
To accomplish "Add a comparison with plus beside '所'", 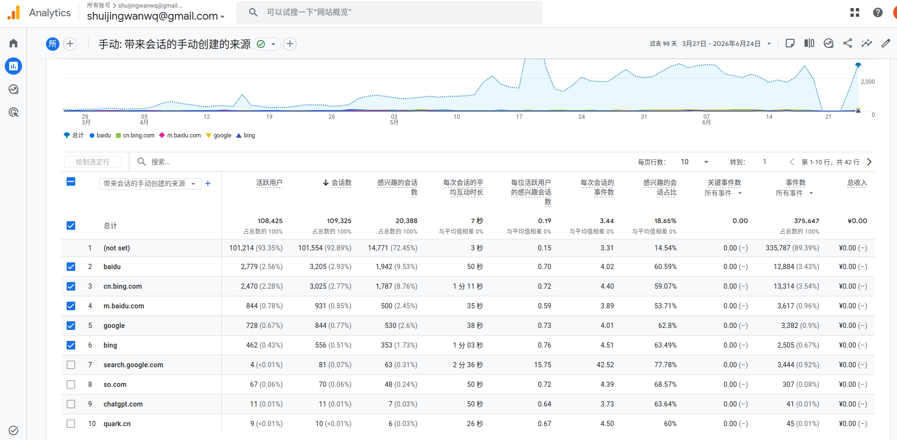I will pos(70,44).
